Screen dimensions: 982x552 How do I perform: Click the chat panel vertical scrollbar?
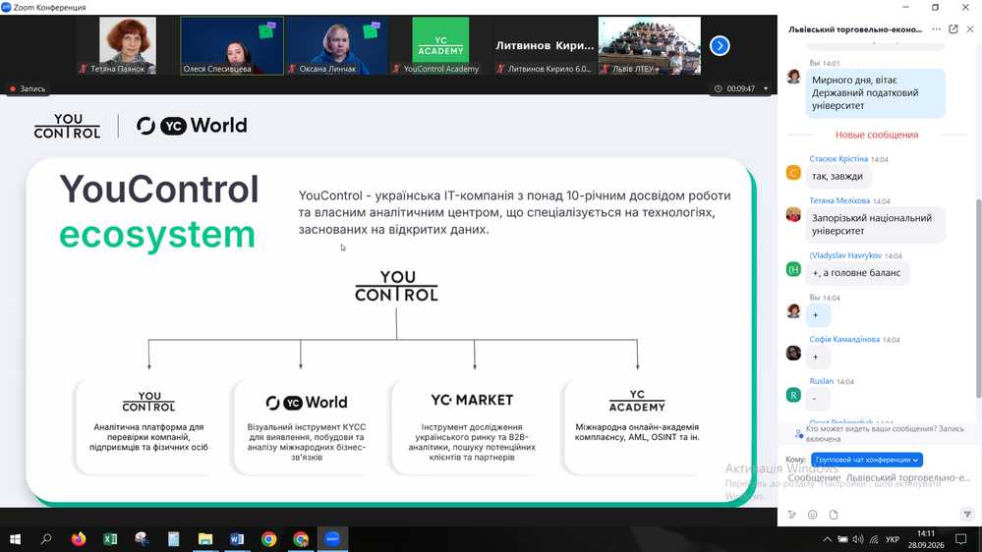tap(978, 298)
